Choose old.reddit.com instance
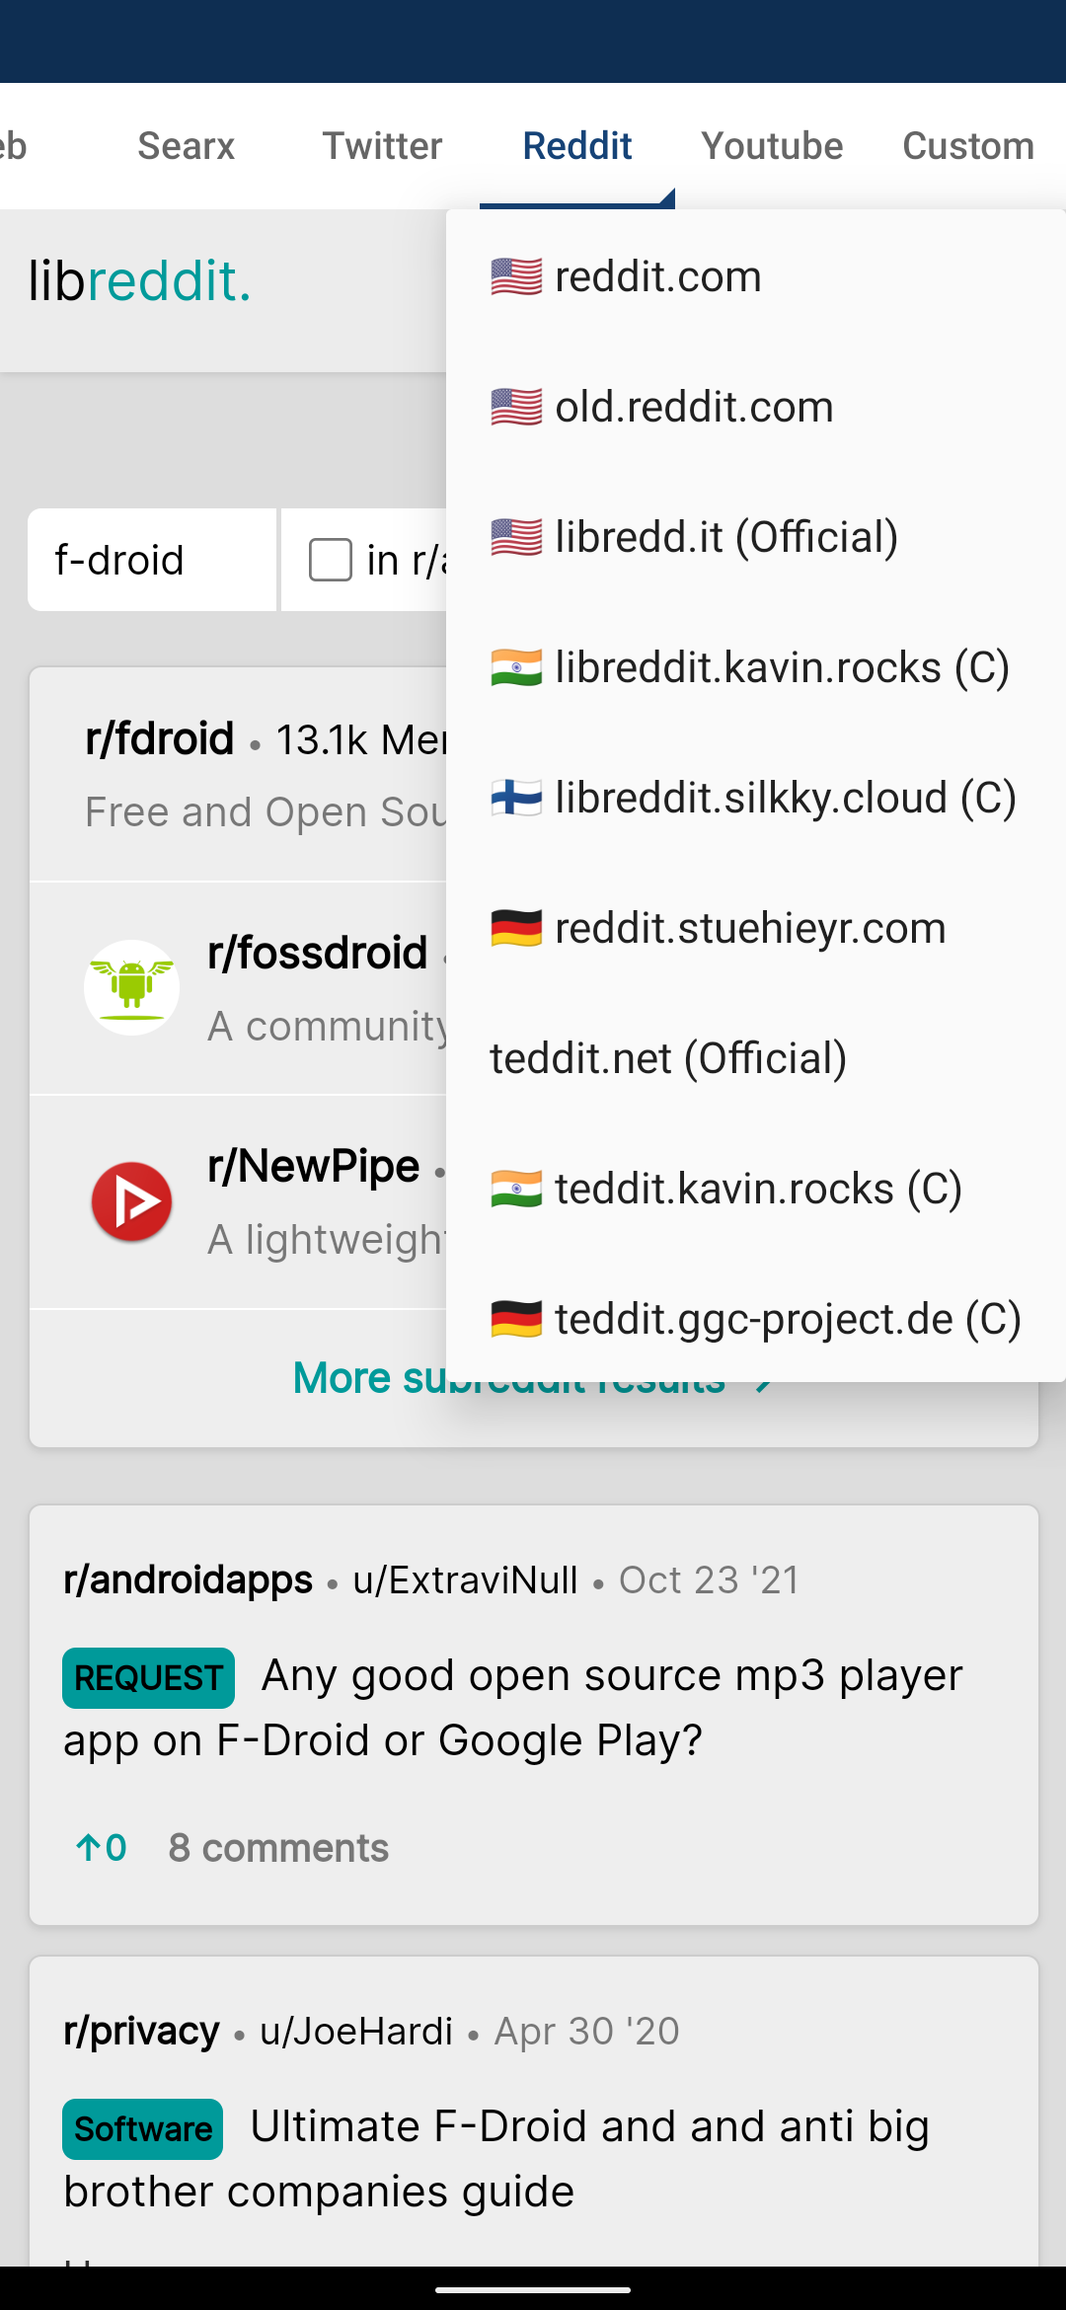Screen dimensions: 1066x2310 [694, 407]
